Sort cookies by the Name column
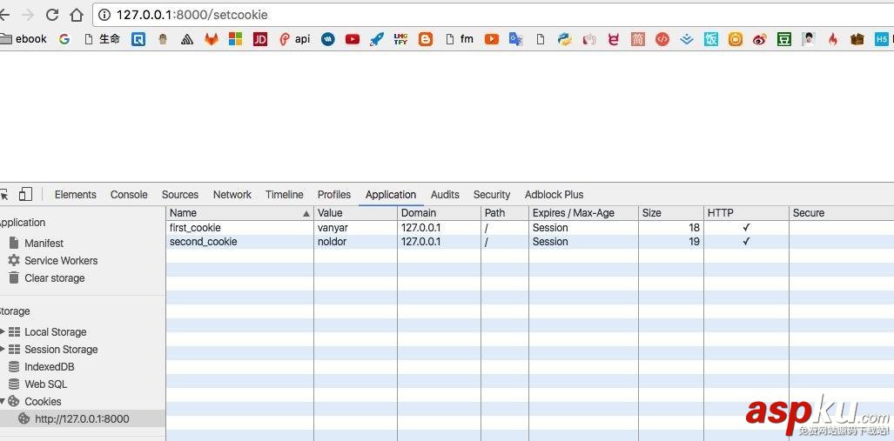The width and height of the screenshot is (894, 441). point(240,213)
